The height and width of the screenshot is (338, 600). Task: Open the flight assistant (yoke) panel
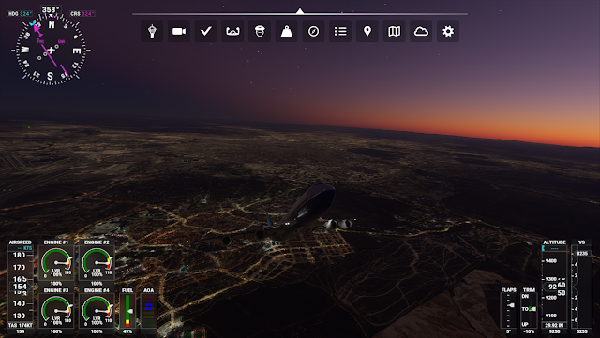232,31
